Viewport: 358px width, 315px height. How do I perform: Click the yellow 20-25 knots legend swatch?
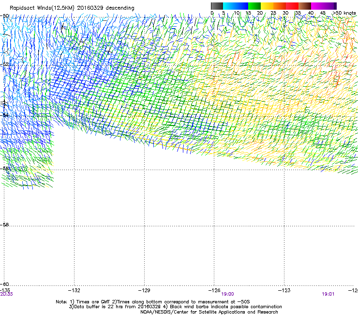click(x=267, y=6)
